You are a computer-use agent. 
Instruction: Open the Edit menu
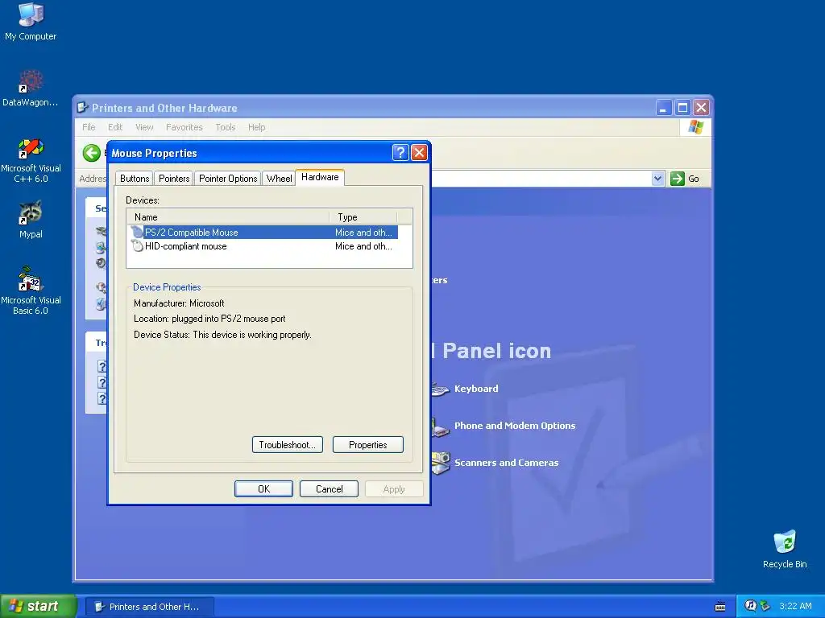pyautogui.click(x=115, y=127)
